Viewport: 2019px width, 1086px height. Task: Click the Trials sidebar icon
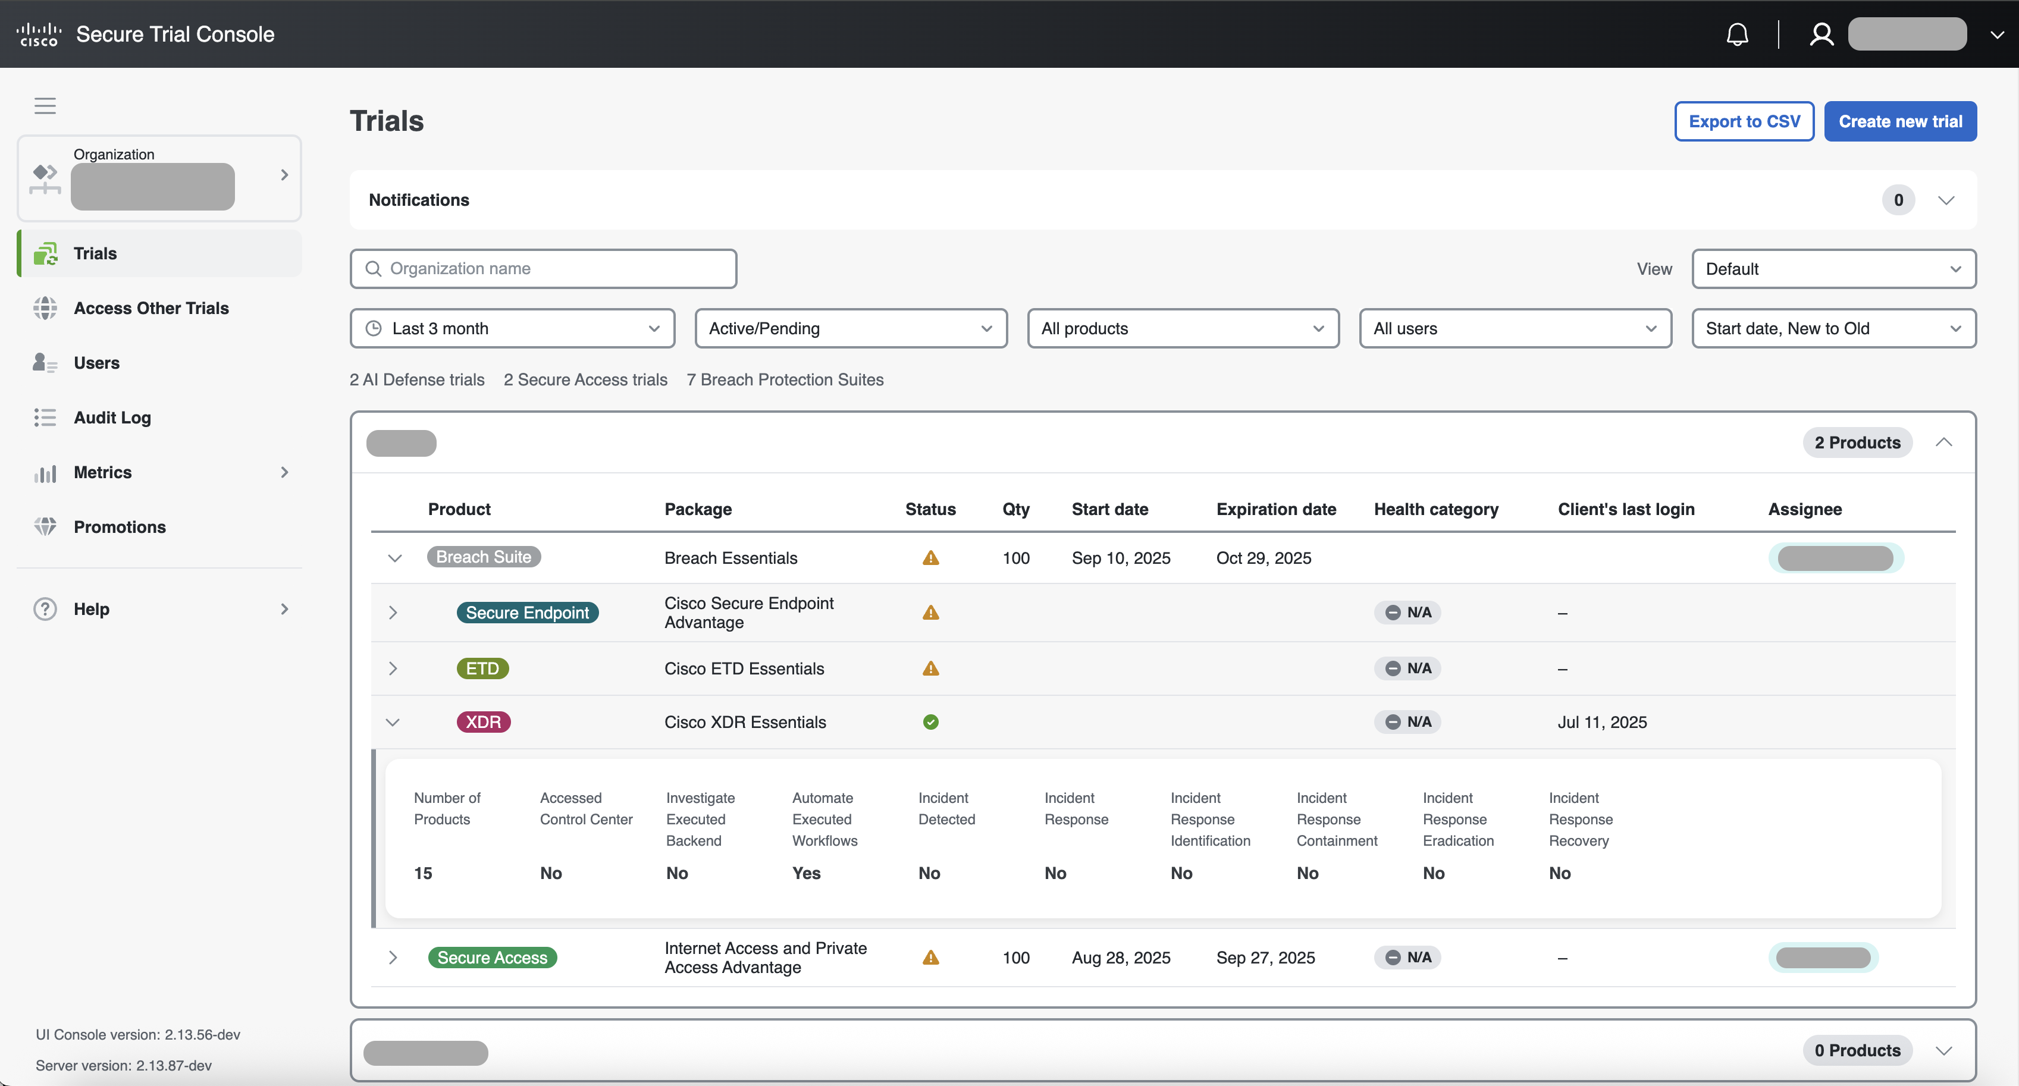click(x=45, y=254)
